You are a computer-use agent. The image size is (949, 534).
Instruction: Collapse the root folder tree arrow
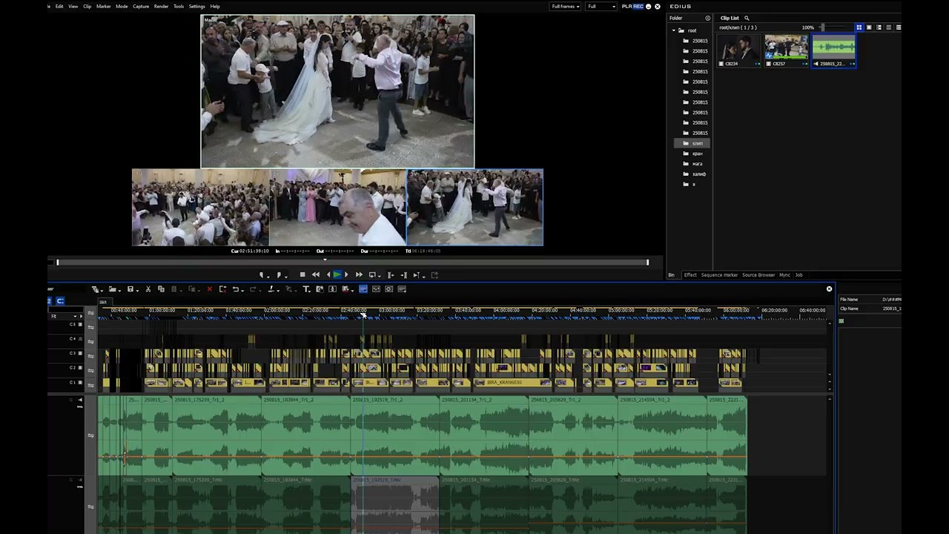tap(673, 30)
